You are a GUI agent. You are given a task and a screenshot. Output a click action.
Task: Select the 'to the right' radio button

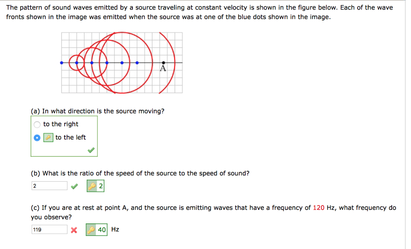[37, 124]
